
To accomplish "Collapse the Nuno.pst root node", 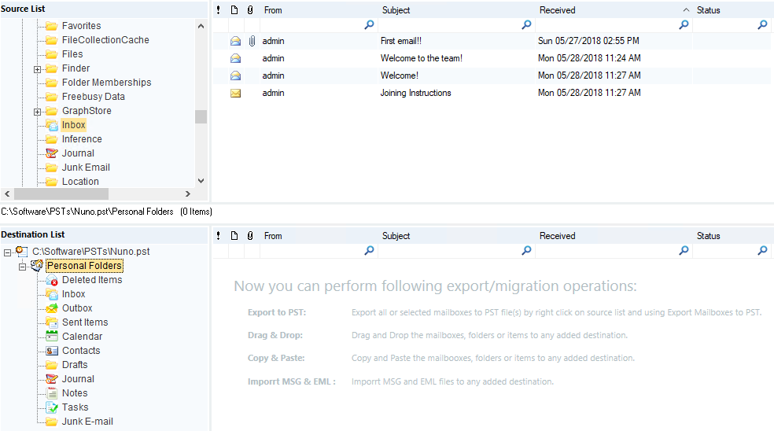I will pyautogui.click(x=8, y=252).
